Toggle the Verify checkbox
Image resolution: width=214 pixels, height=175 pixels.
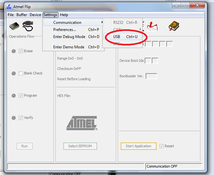21,118
